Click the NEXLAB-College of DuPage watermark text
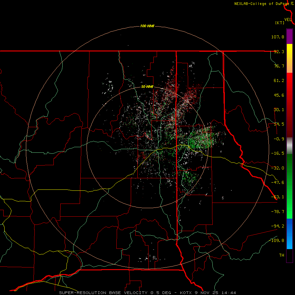This screenshot has height=295, width=295. pyautogui.click(x=262, y=4)
